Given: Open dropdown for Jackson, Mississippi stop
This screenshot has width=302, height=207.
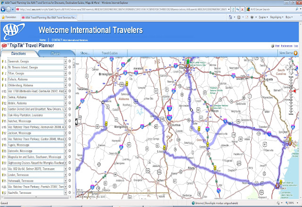Looking at the screenshot, I should 65,133.
